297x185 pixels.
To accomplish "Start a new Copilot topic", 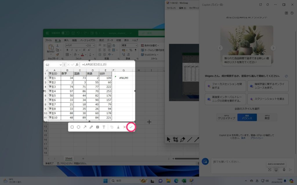I will click(205, 161).
